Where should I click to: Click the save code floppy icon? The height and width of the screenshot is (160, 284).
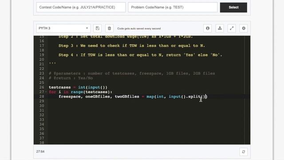pos(98,28)
